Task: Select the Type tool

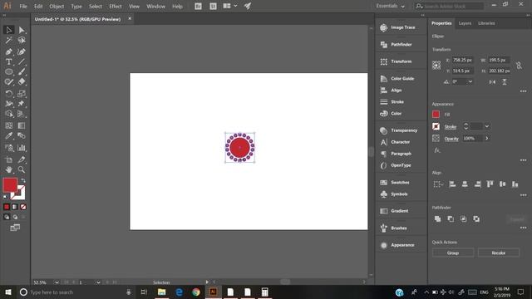Action: point(9,61)
